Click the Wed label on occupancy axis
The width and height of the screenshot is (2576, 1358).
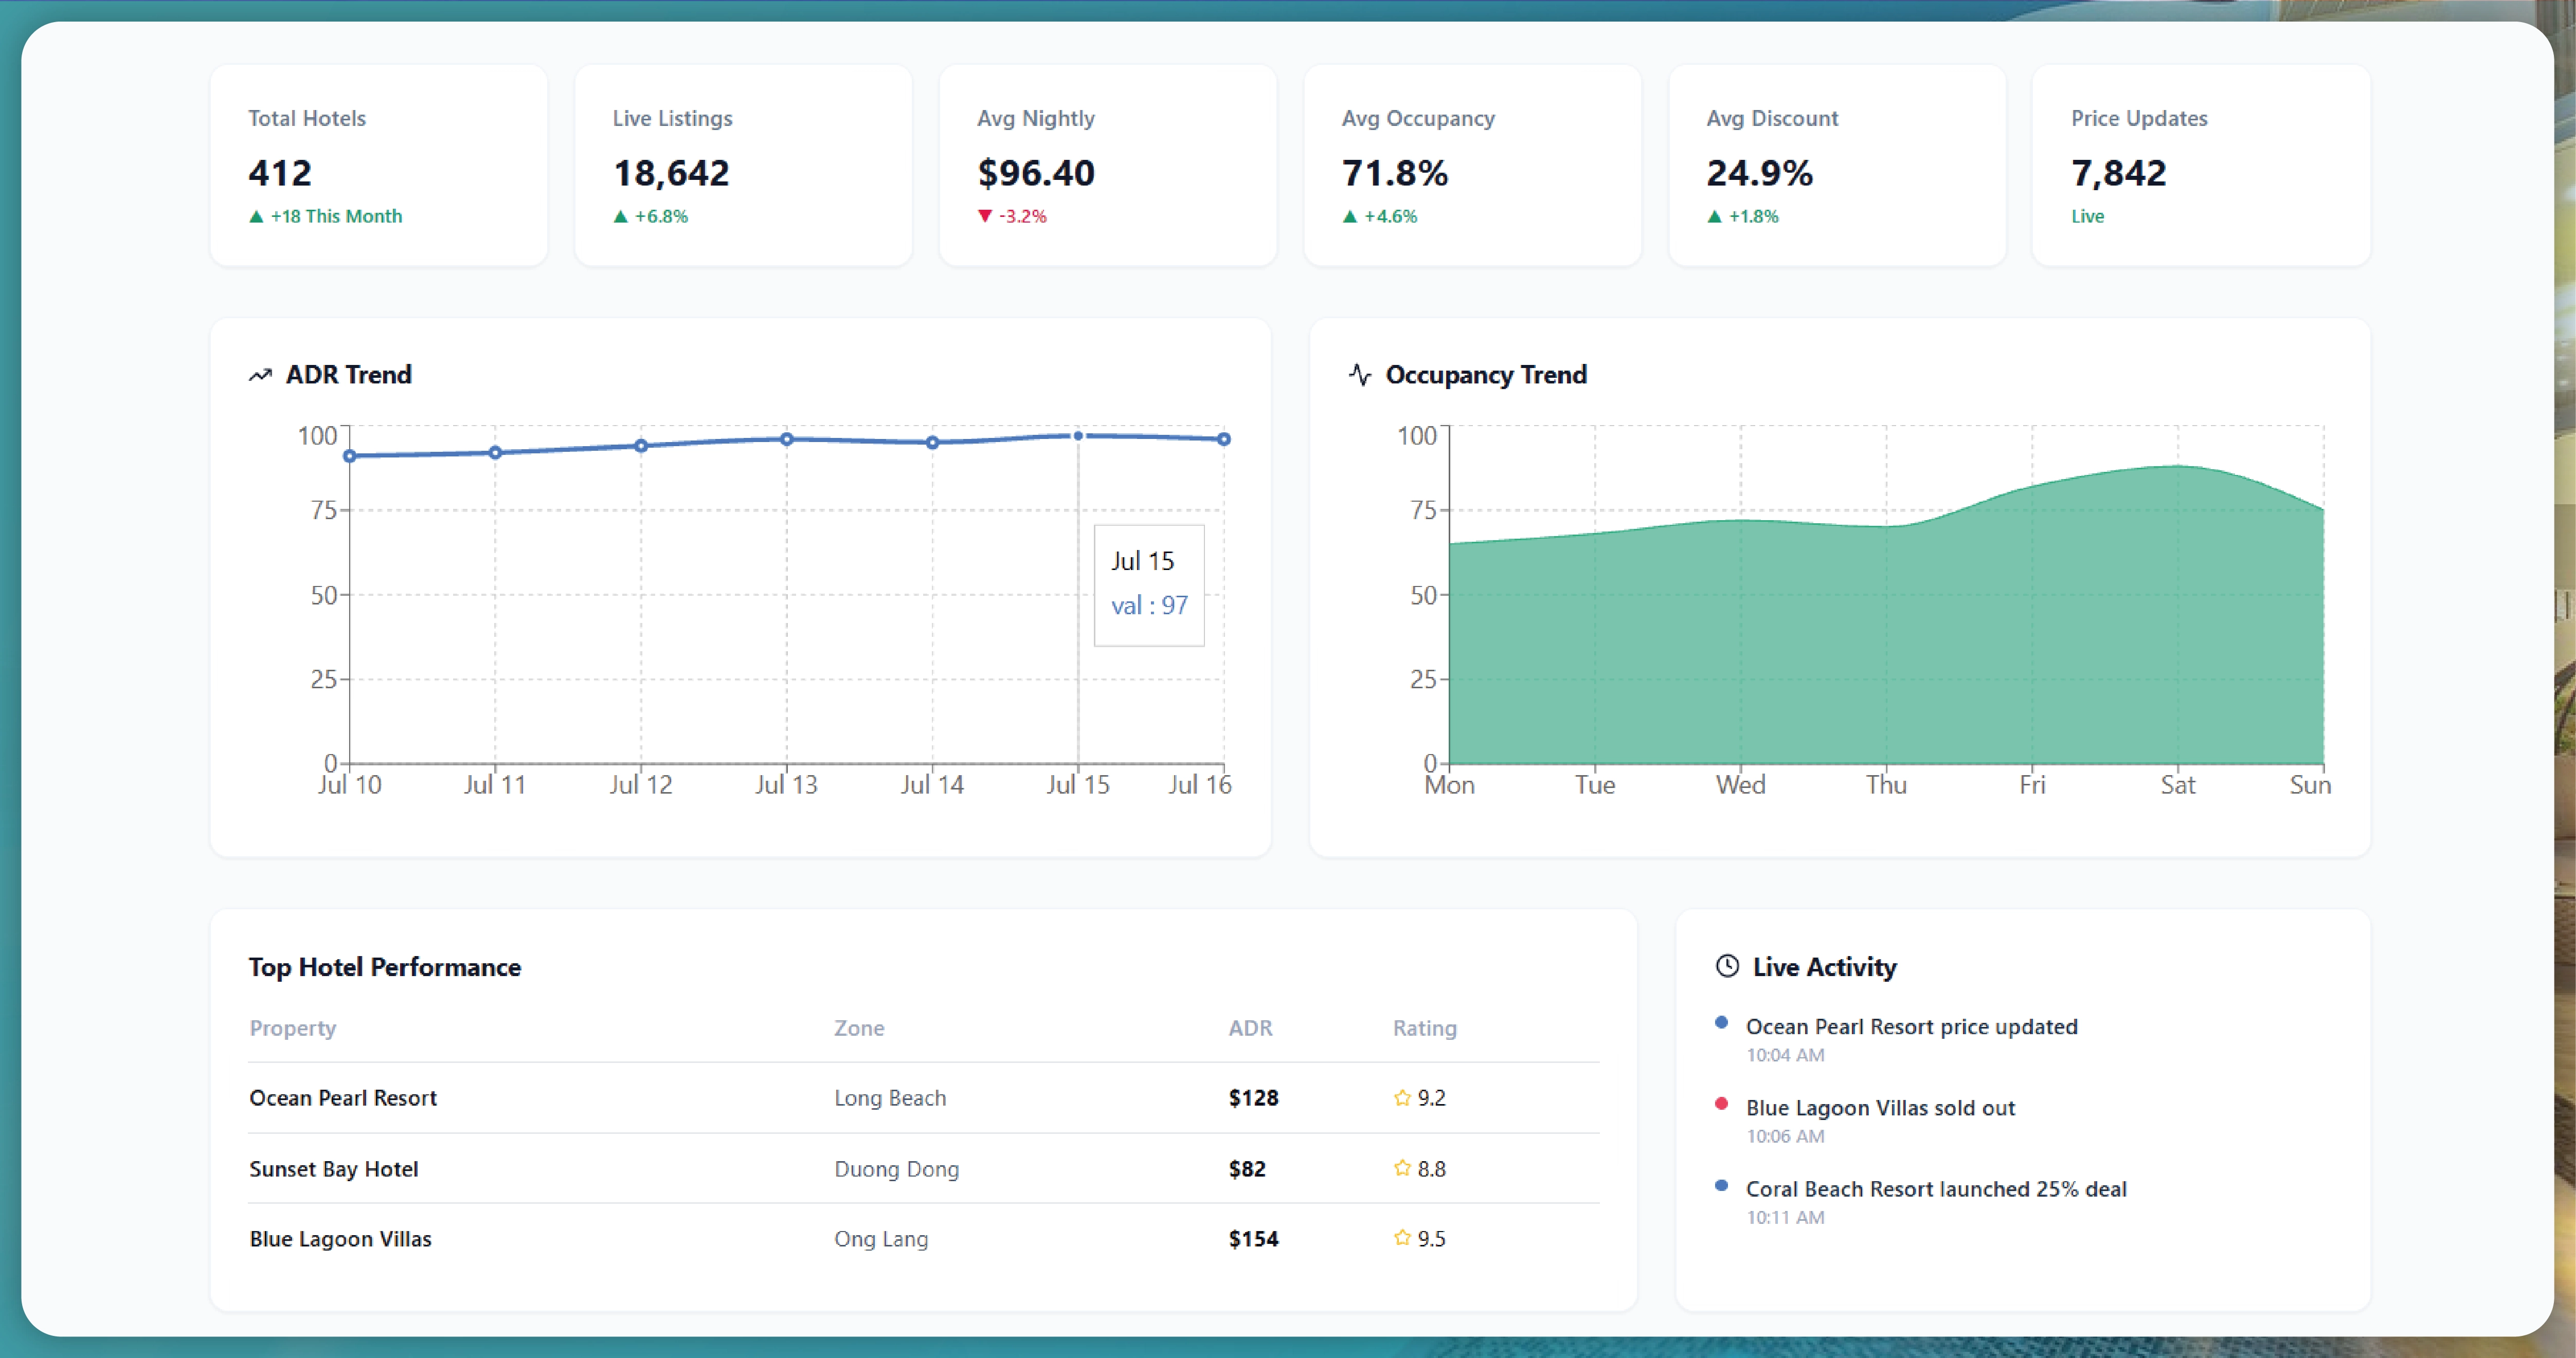pyautogui.click(x=1740, y=785)
